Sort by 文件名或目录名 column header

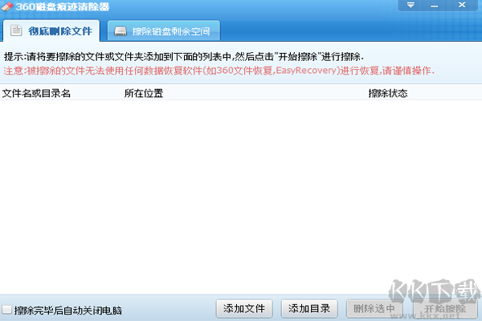click(36, 93)
